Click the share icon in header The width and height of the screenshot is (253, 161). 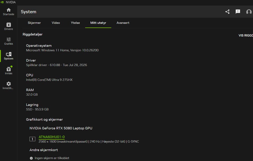pos(227,12)
